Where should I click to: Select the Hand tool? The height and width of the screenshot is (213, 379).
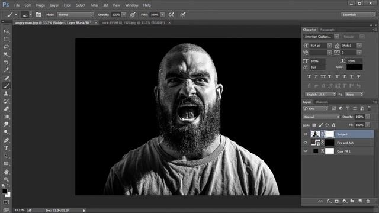[6, 172]
